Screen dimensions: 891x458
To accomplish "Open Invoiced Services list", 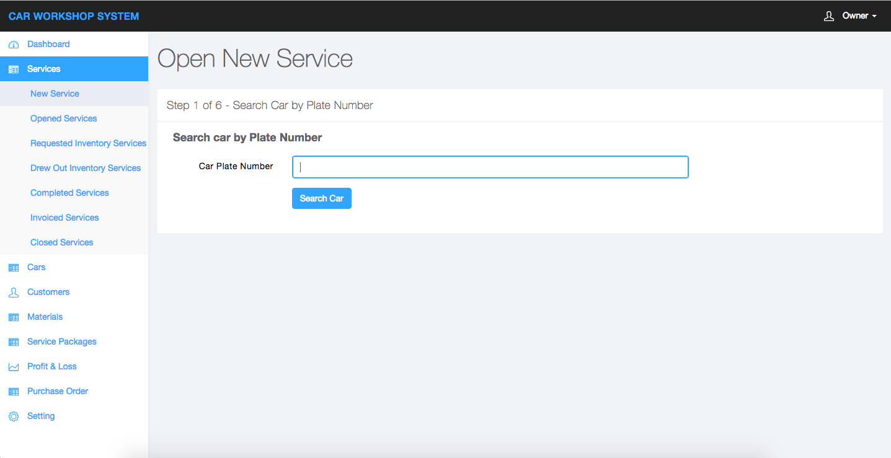I will (64, 218).
